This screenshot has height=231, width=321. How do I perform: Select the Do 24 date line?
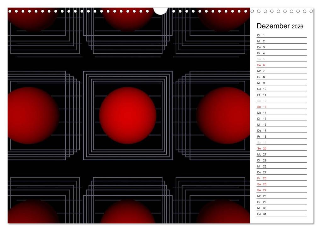click(281, 172)
